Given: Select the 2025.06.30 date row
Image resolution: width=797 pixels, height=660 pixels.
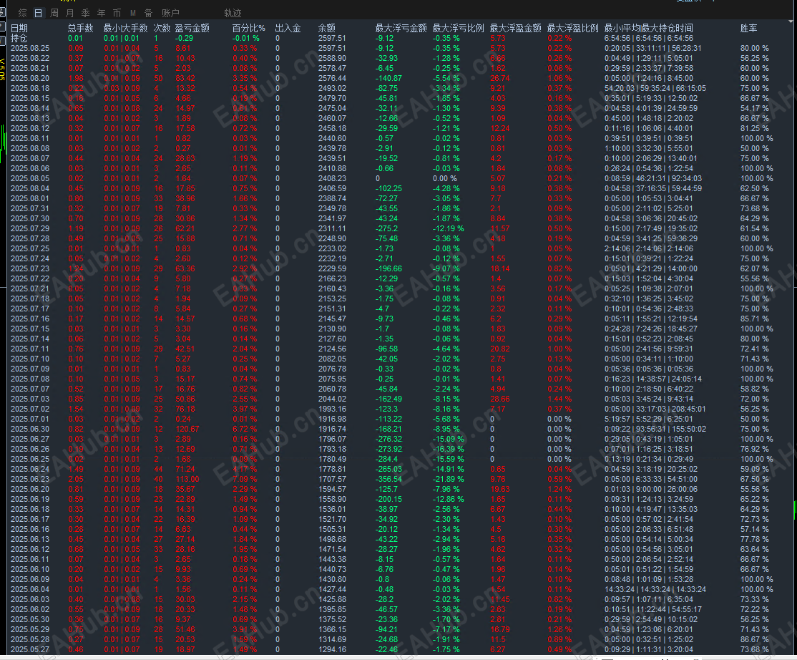Looking at the screenshot, I should click(x=30, y=430).
